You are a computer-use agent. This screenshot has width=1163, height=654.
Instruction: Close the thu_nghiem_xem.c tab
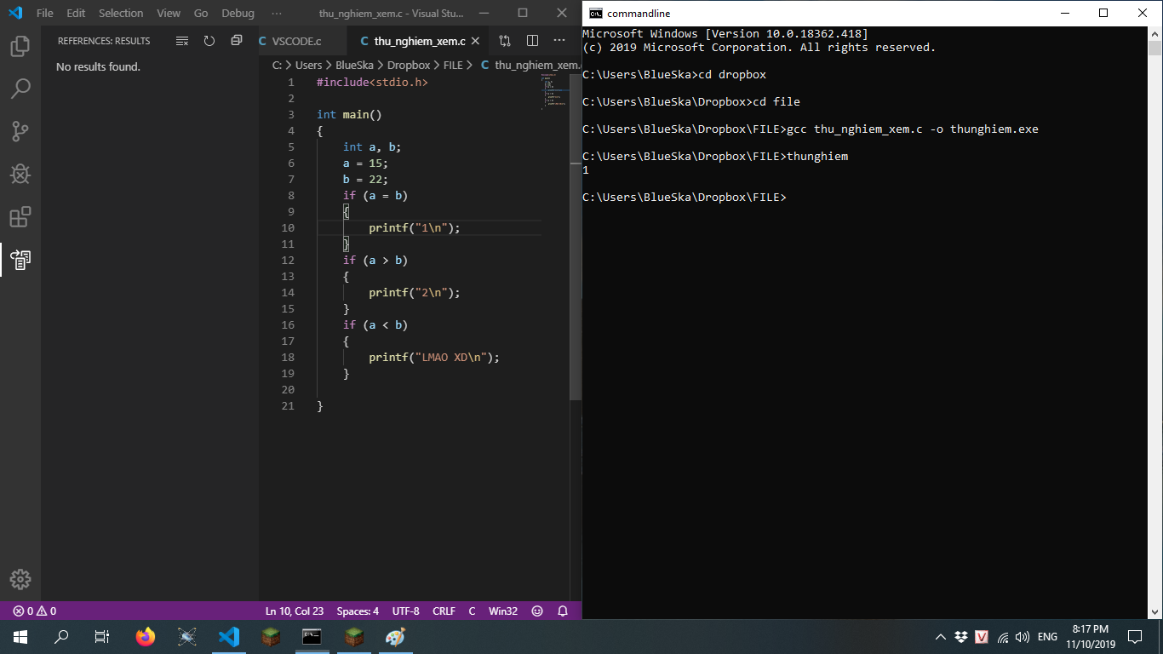[475, 41]
